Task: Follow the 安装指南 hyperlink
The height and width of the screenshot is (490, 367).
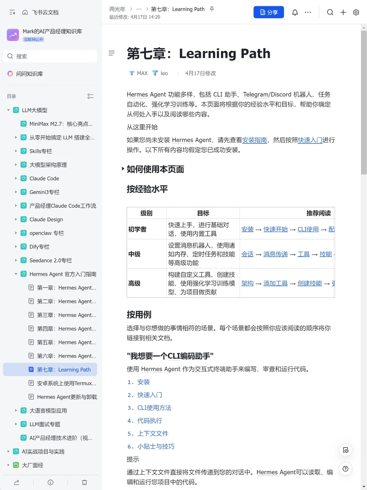Action: click(x=255, y=140)
